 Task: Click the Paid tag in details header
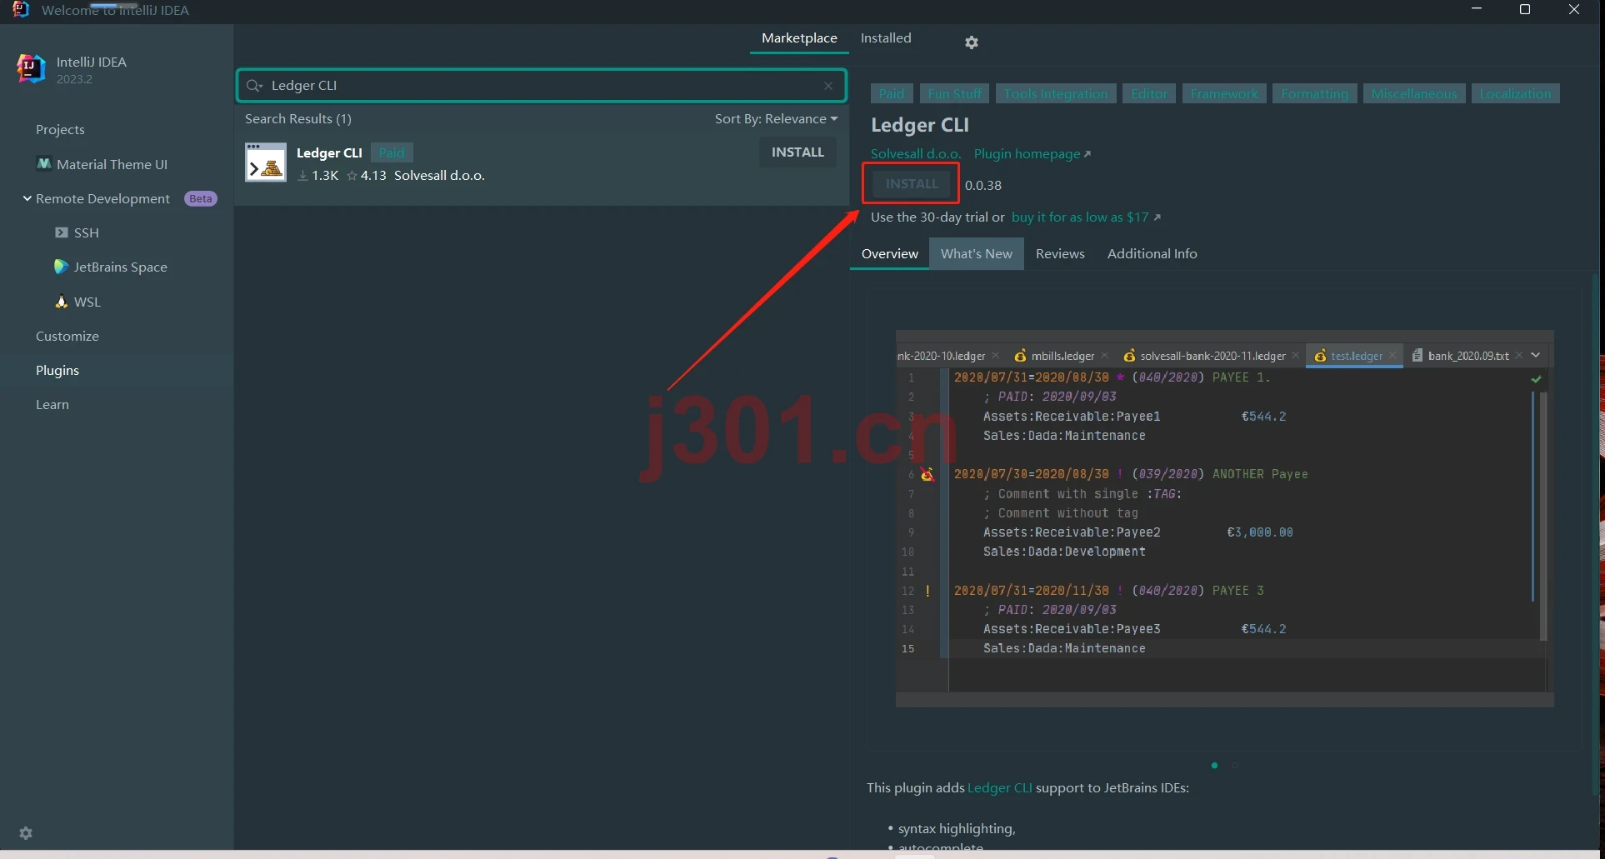click(x=892, y=94)
